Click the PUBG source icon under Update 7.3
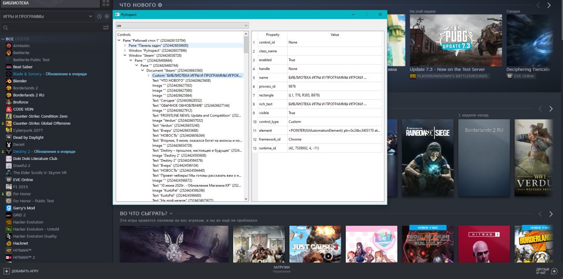 tap(413, 76)
